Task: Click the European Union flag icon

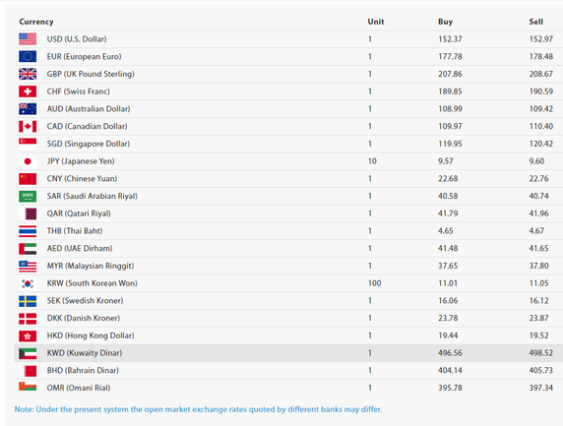Action: tap(28, 57)
